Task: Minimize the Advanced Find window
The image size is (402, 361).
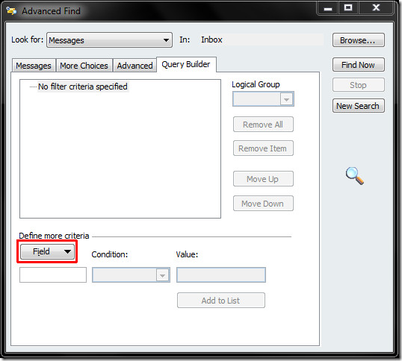Action: (x=327, y=8)
